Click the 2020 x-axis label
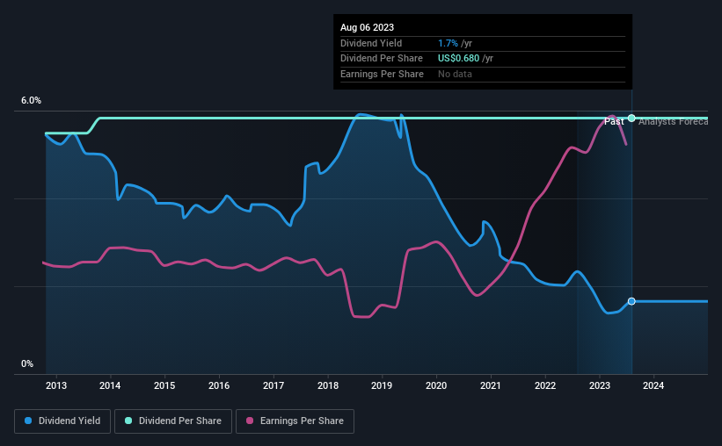Image resolution: width=722 pixels, height=446 pixels. point(436,385)
